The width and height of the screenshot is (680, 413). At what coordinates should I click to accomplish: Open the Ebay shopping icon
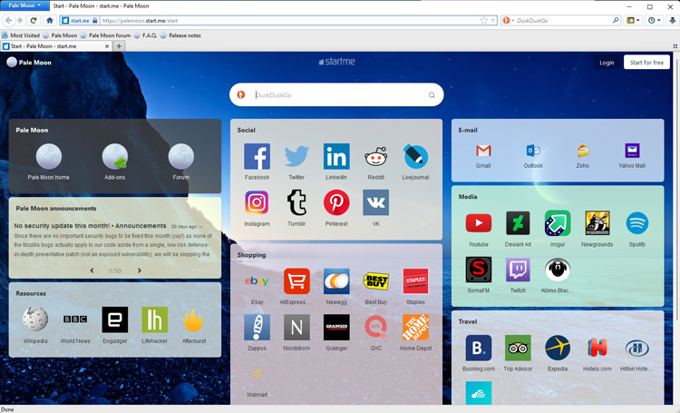[257, 281]
